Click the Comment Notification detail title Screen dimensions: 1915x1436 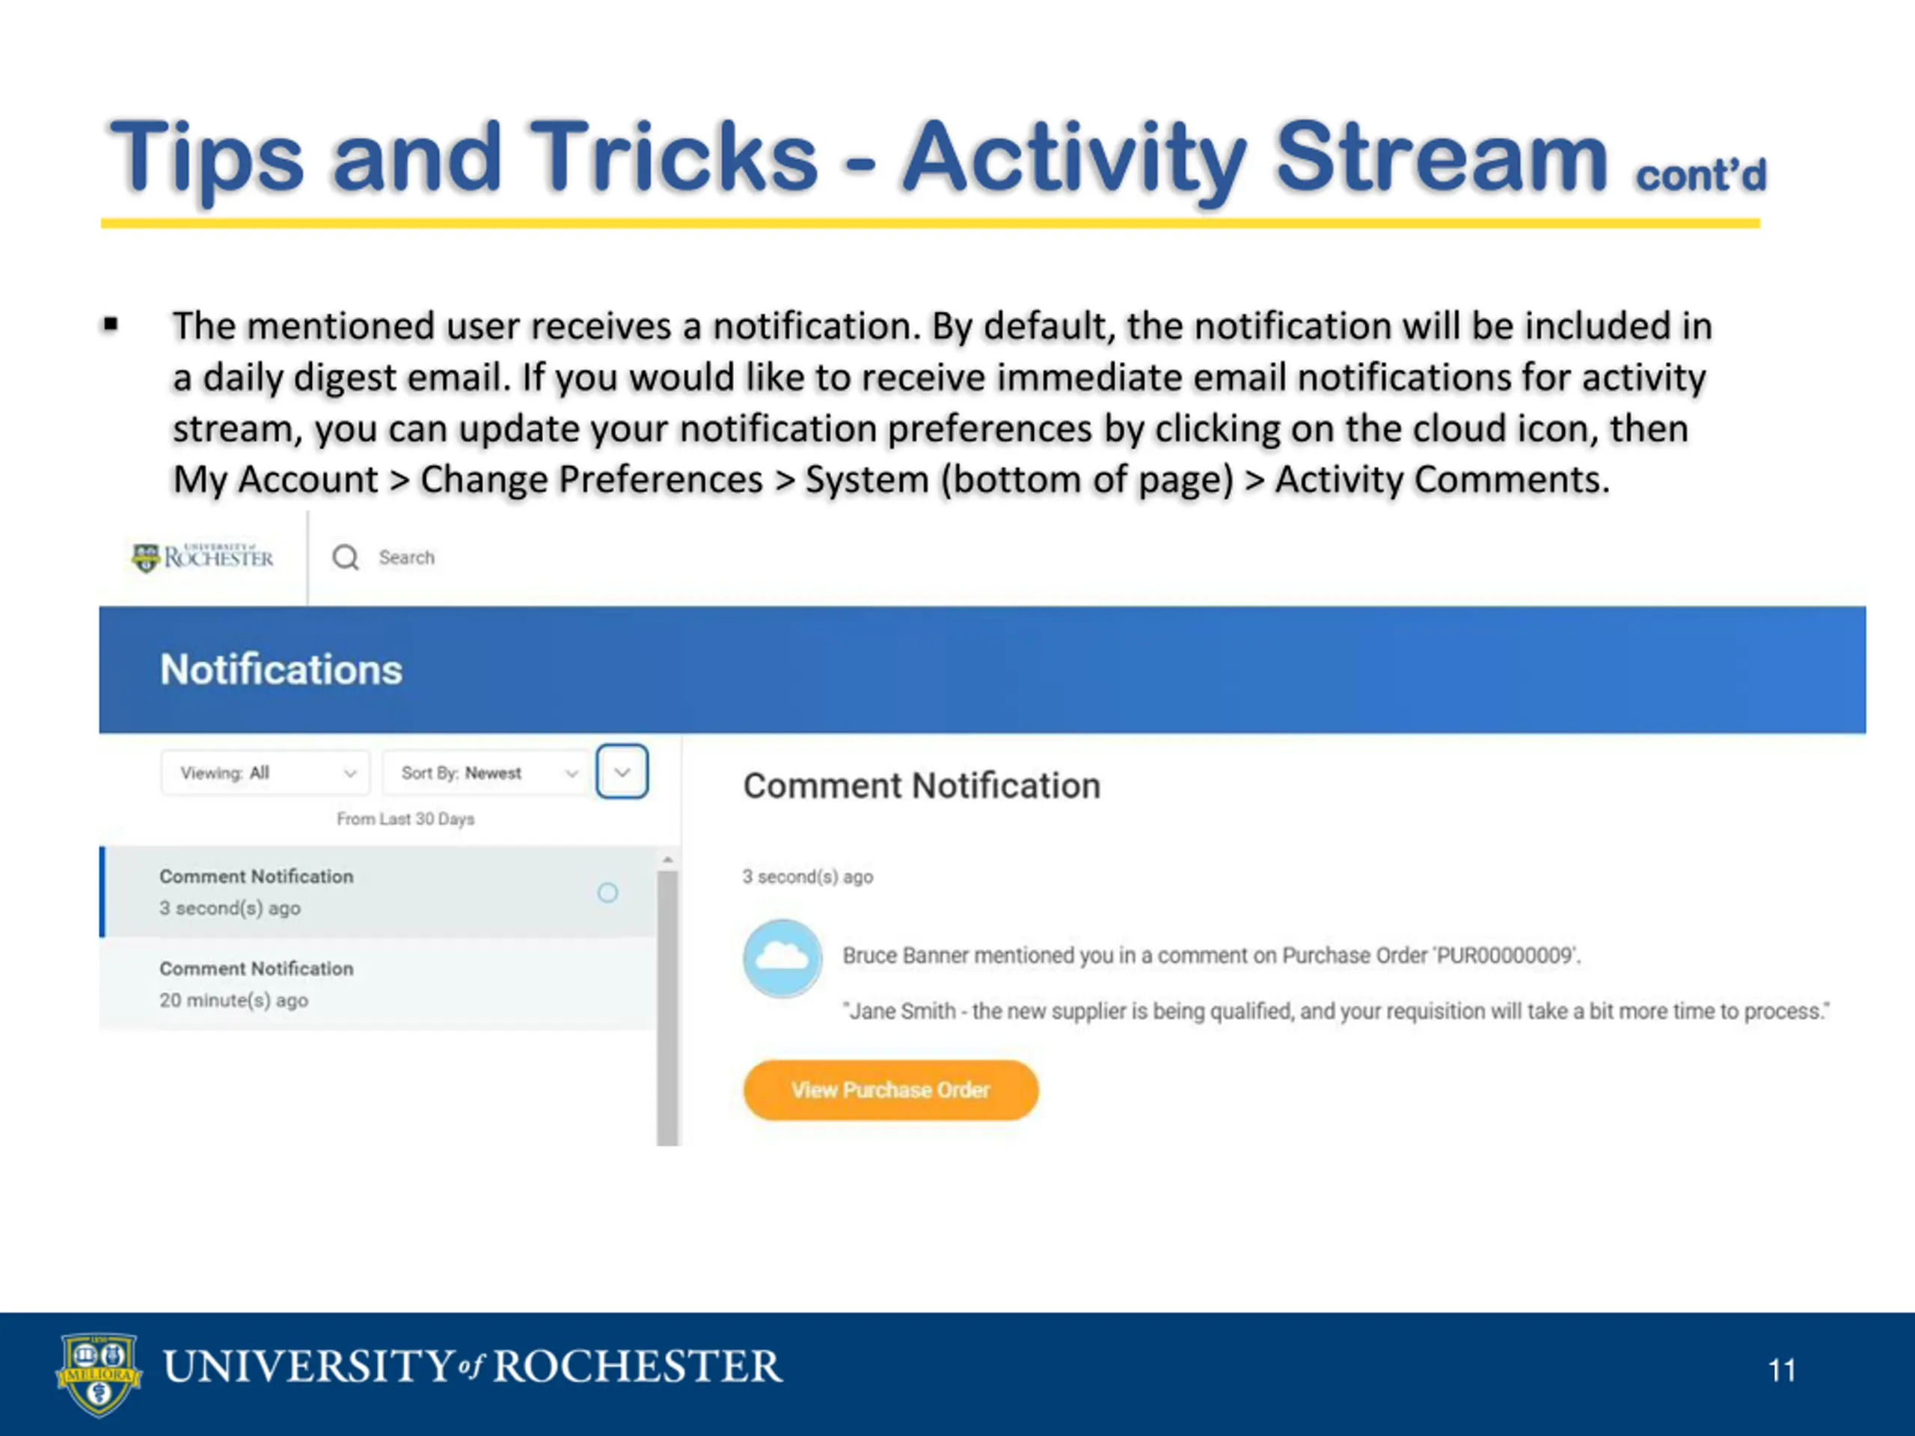922,786
